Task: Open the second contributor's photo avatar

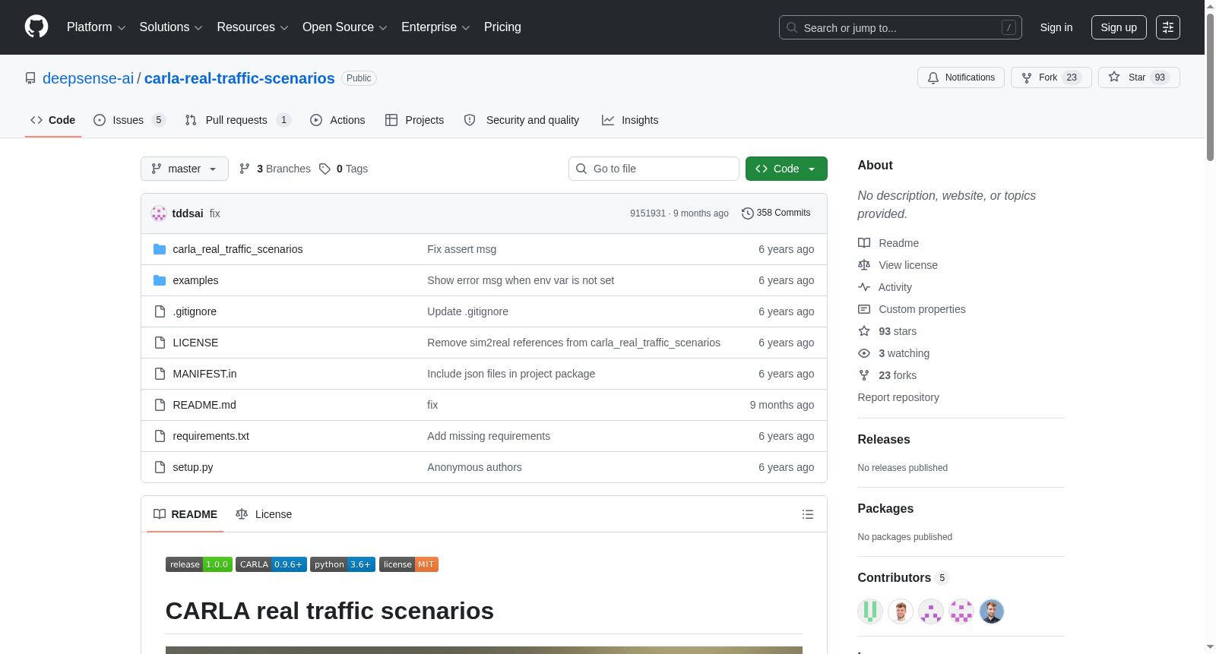Action: [x=901, y=611]
